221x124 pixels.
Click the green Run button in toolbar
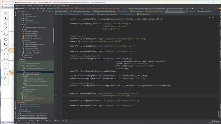(187, 8)
